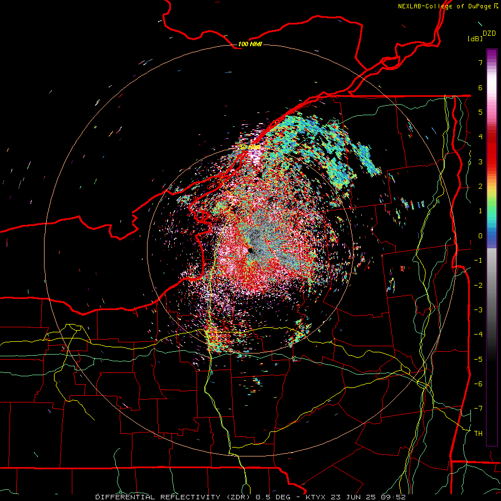Click the DZD color scale title
The width and height of the screenshot is (501, 501).
489,33
